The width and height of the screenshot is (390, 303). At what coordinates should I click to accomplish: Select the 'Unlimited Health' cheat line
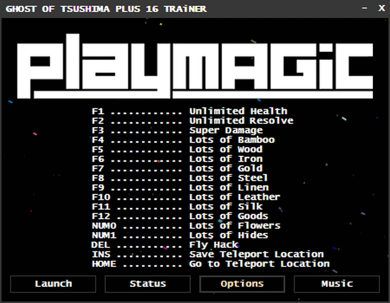(x=189, y=111)
